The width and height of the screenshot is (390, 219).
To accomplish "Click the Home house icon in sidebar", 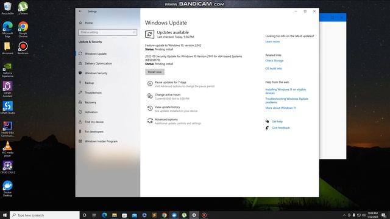I will [x=80, y=23].
